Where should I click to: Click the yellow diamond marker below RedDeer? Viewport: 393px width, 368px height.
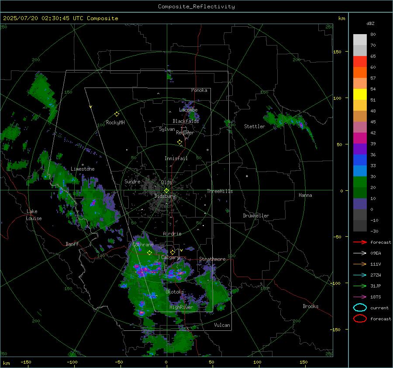coord(179,142)
